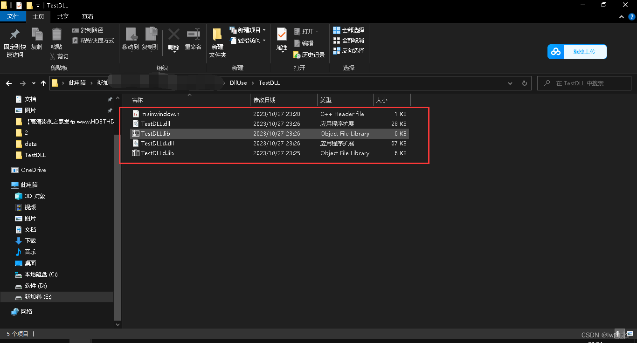Click the Delete (删除) red X icon
Screen dimensions: 637x343
(174, 34)
